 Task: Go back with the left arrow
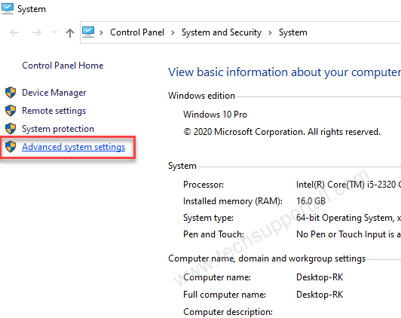(x=14, y=32)
